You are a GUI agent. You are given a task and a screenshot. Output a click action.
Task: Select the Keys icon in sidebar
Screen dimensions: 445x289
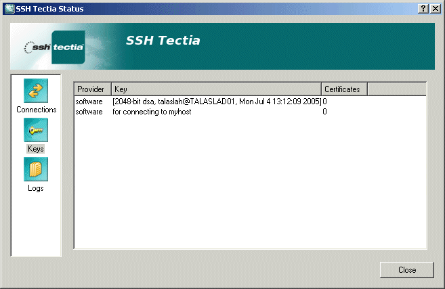click(x=36, y=130)
